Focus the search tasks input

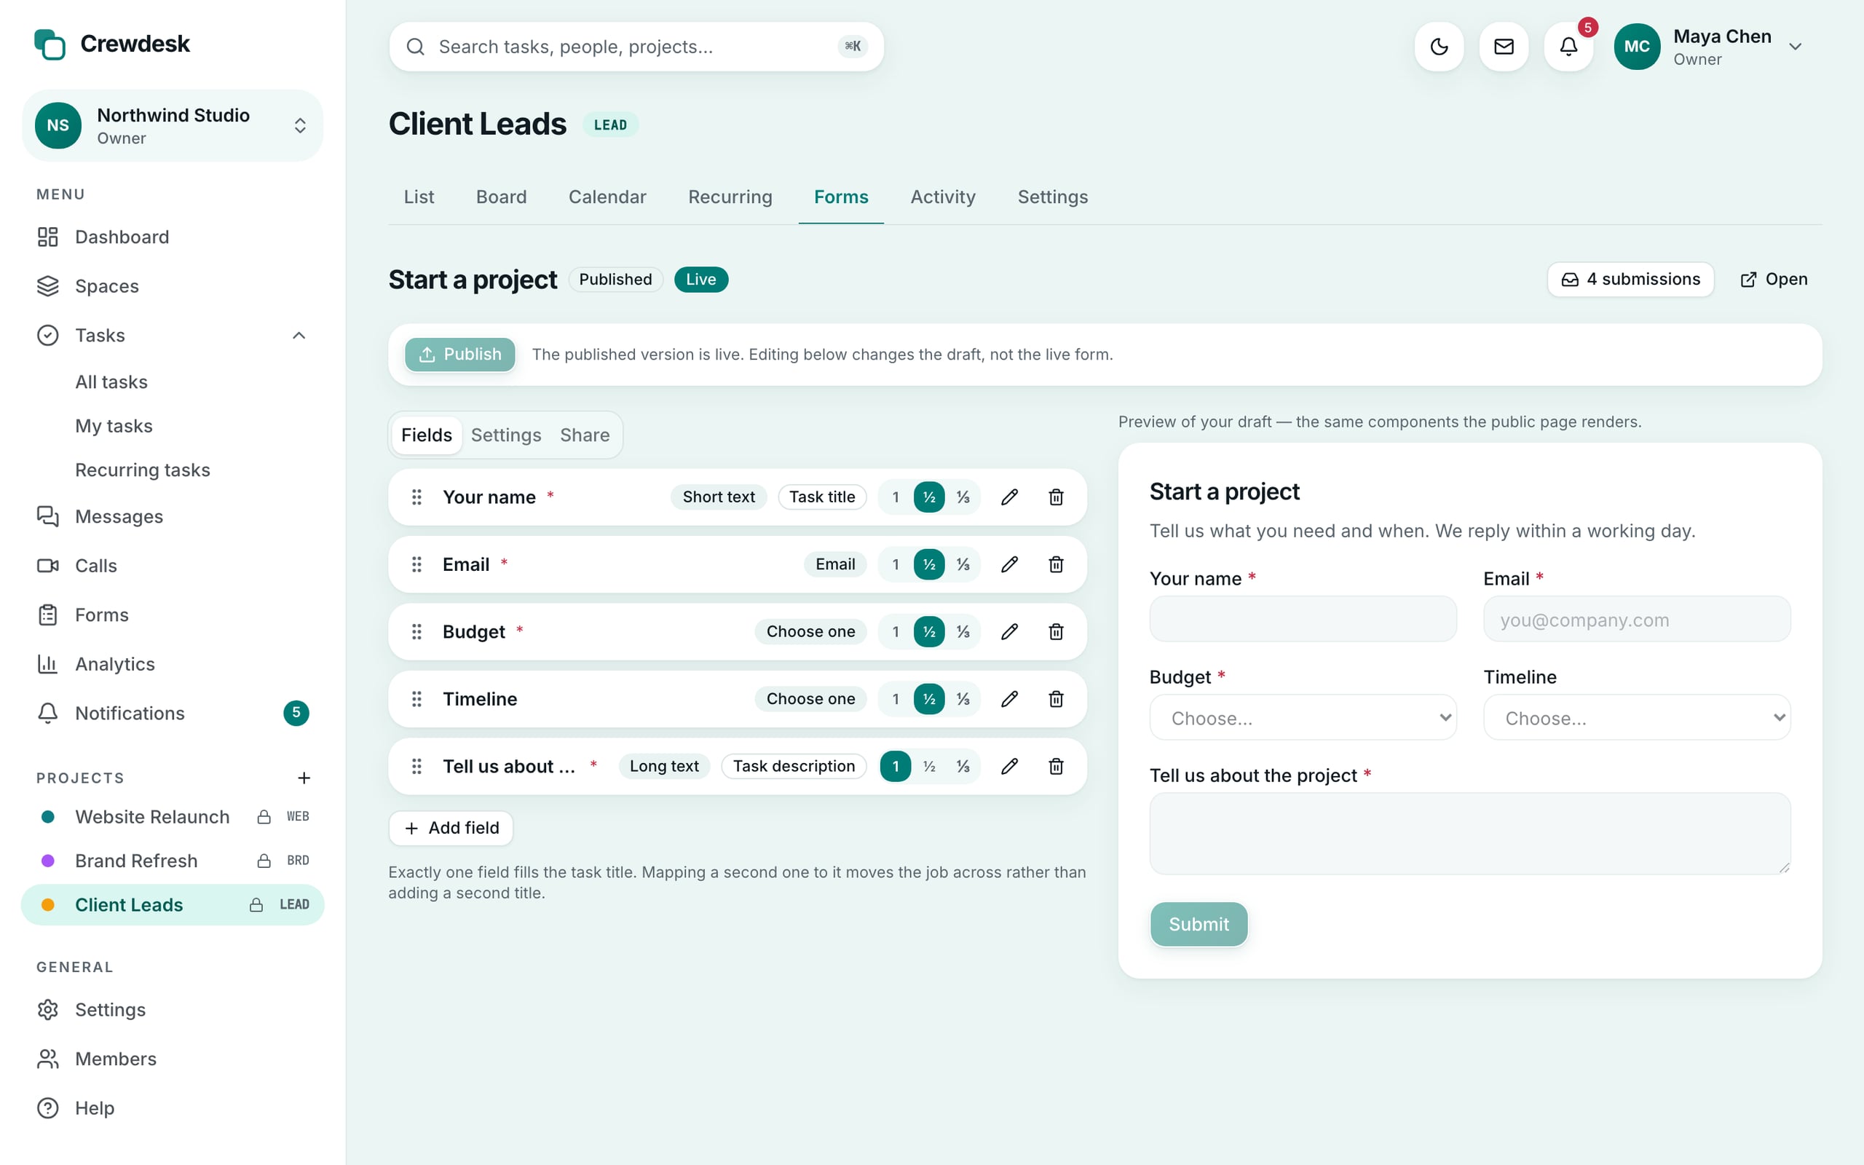[636, 47]
